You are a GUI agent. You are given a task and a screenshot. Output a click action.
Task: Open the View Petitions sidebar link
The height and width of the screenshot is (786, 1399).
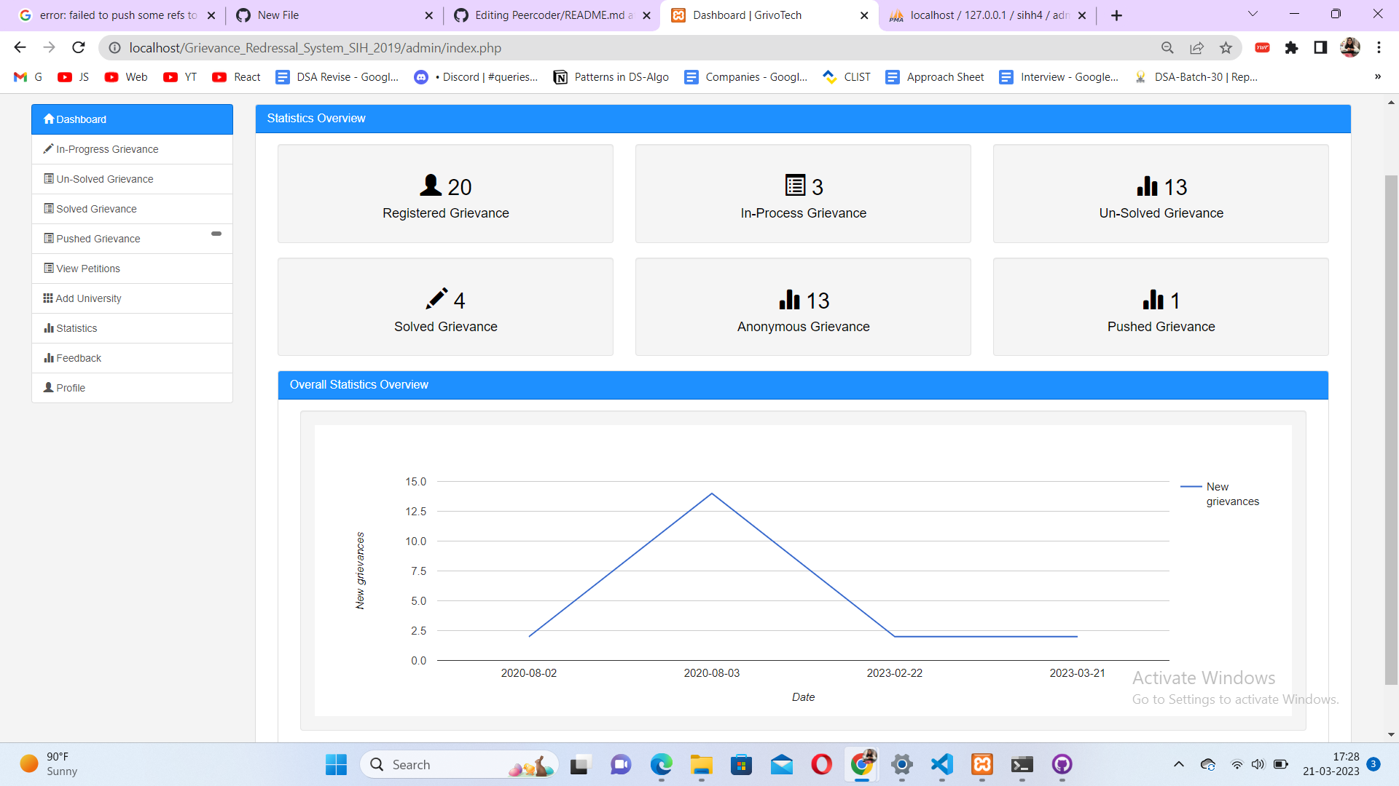(x=88, y=269)
